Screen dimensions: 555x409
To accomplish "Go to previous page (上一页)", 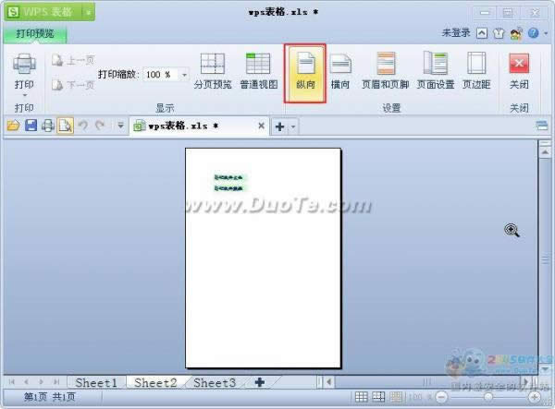I will pos(73,60).
